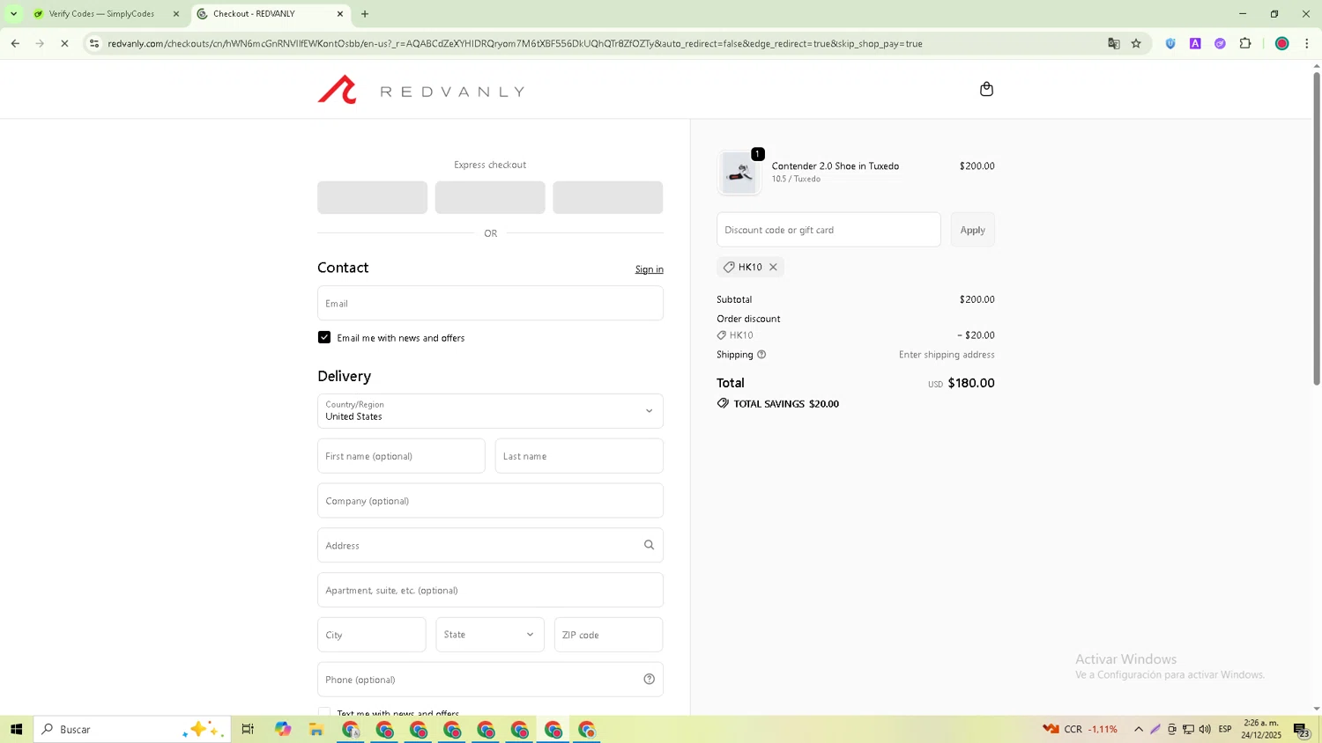
Task: Open File Explorer from the taskbar
Action: 316,729
